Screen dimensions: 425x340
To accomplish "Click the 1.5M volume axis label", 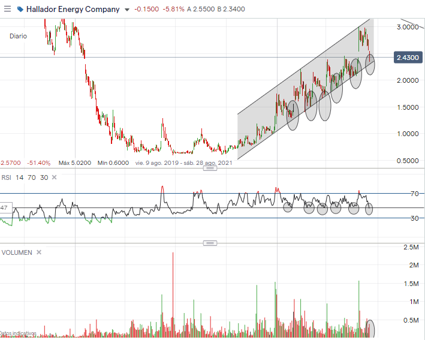I will click(411, 284).
